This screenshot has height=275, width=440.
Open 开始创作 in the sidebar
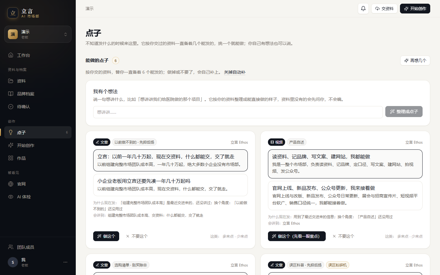click(x=38, y=145)
